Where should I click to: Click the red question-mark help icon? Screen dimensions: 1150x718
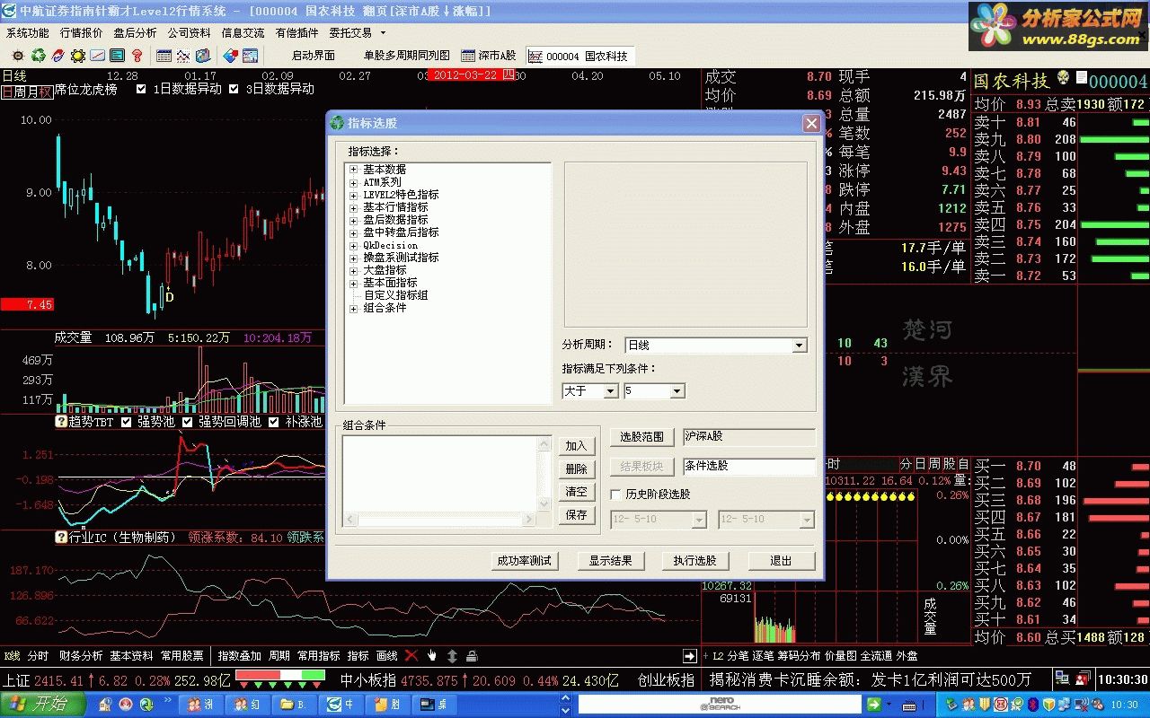(137, 56)
